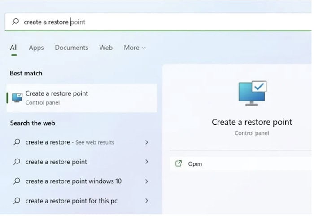Expand the More dropdown
Viewport: 314px width, 216px height.
click(x=135, y=48)
